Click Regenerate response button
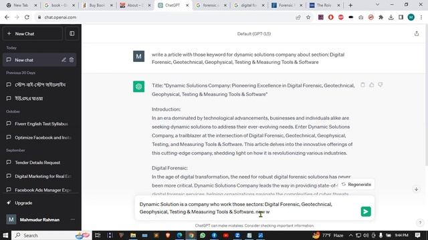The width and height of the screenshot is (428, 240). pos(356,185)
